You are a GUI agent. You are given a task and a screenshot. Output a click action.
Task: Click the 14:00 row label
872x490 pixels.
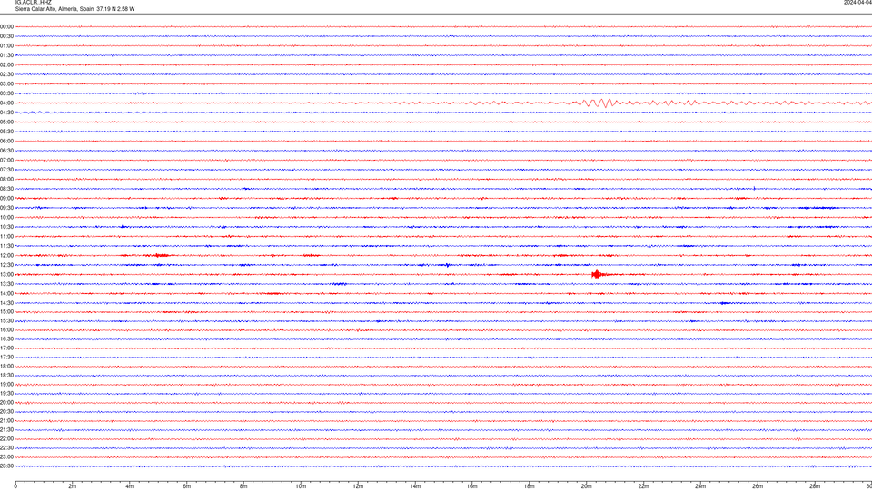pyautogui.click(x=6, y=293)
